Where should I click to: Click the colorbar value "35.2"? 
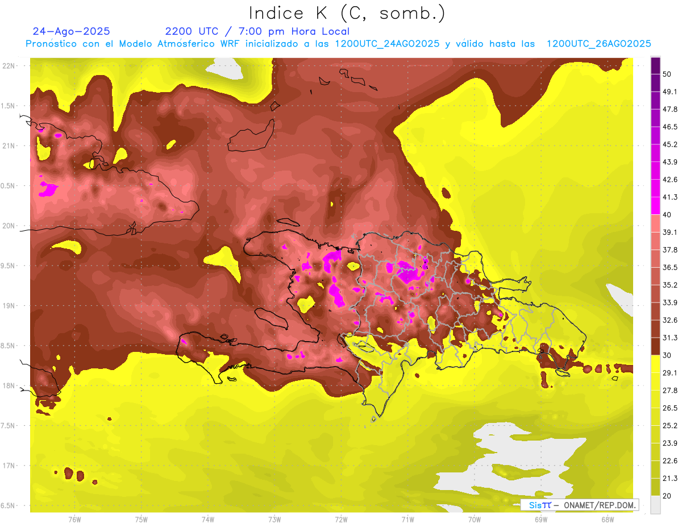[669, 285]
